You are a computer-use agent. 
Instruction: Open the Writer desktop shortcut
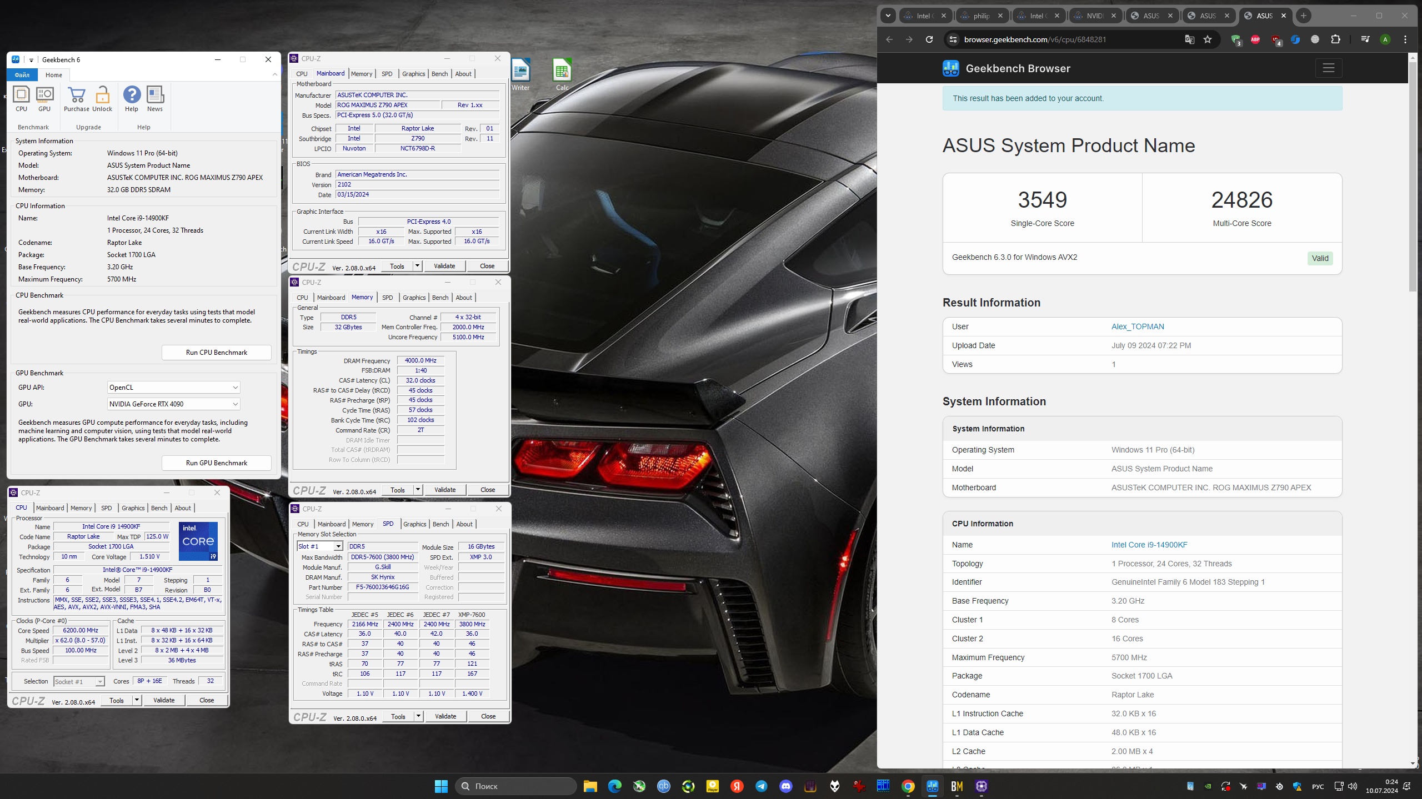(x=520, y=74)
